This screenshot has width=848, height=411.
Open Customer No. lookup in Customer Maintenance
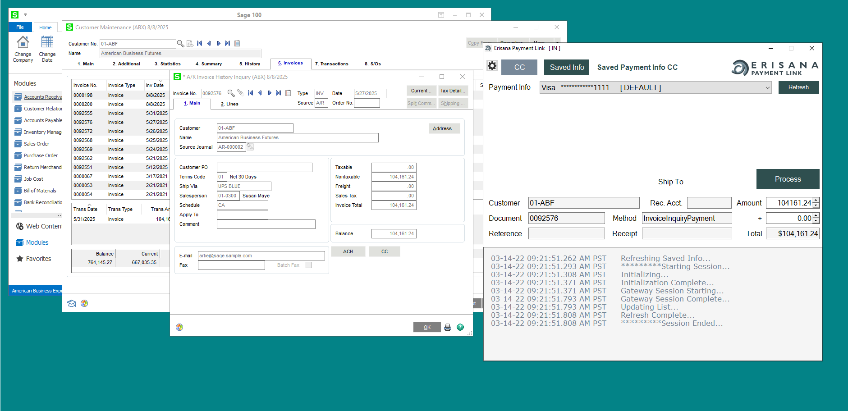coord(180,44)
